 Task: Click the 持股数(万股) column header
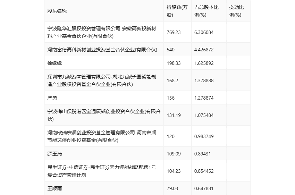[x=177, y=11]
